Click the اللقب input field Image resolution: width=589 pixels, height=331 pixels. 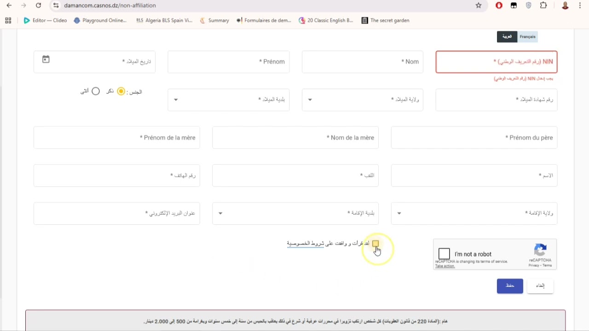pos(295,176)
